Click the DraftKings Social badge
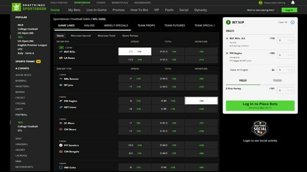This screenshot has height=172, width=307. point(260,129)
